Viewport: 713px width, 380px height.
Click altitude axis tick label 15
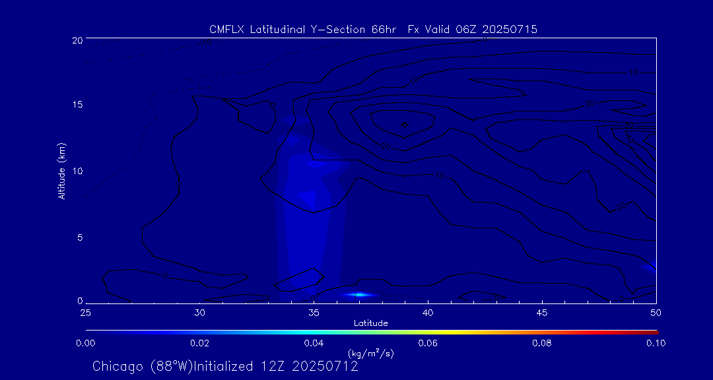78,104
